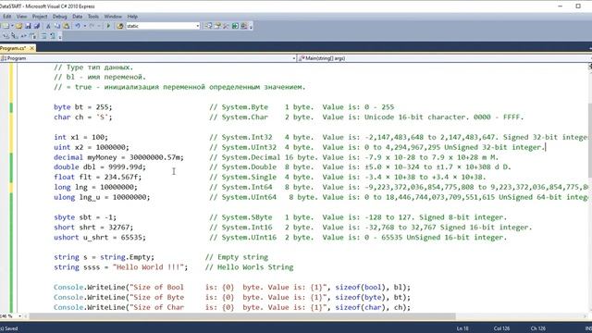The height and width of the screenshot is (333, 592).
Task: Open the editor zoom percentage dropdown
Action: click(x=20, y=316)
